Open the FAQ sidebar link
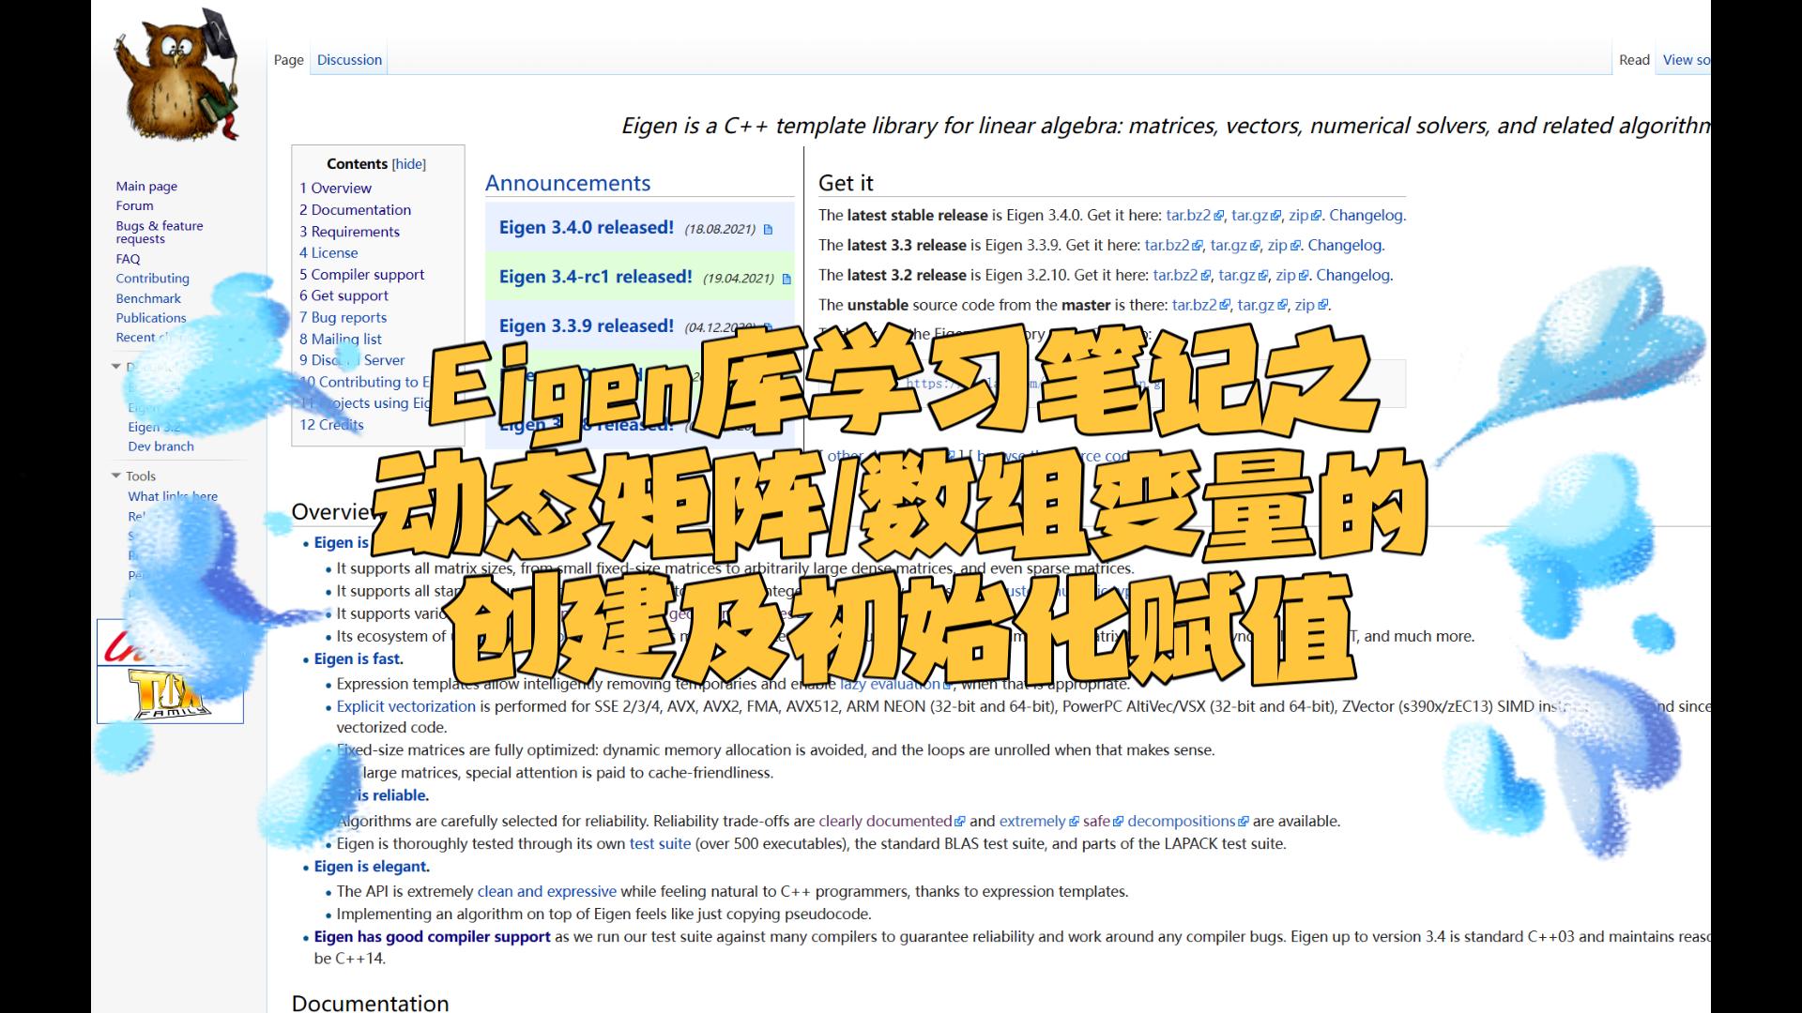Screen dimensions: 1802x1013 128,259
